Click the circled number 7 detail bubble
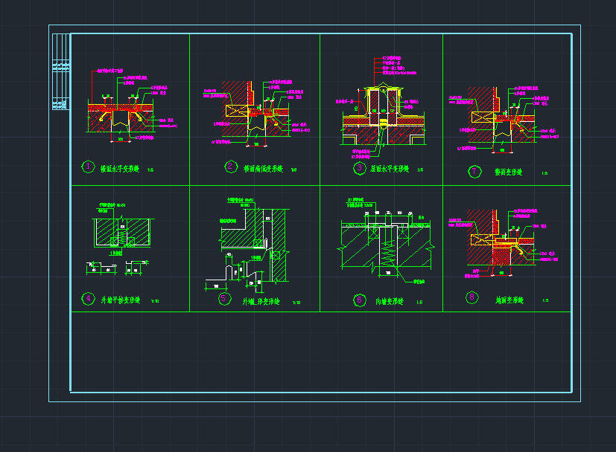Screen dimensions: 616x452 pyautogui.click(x=473, y=171)
